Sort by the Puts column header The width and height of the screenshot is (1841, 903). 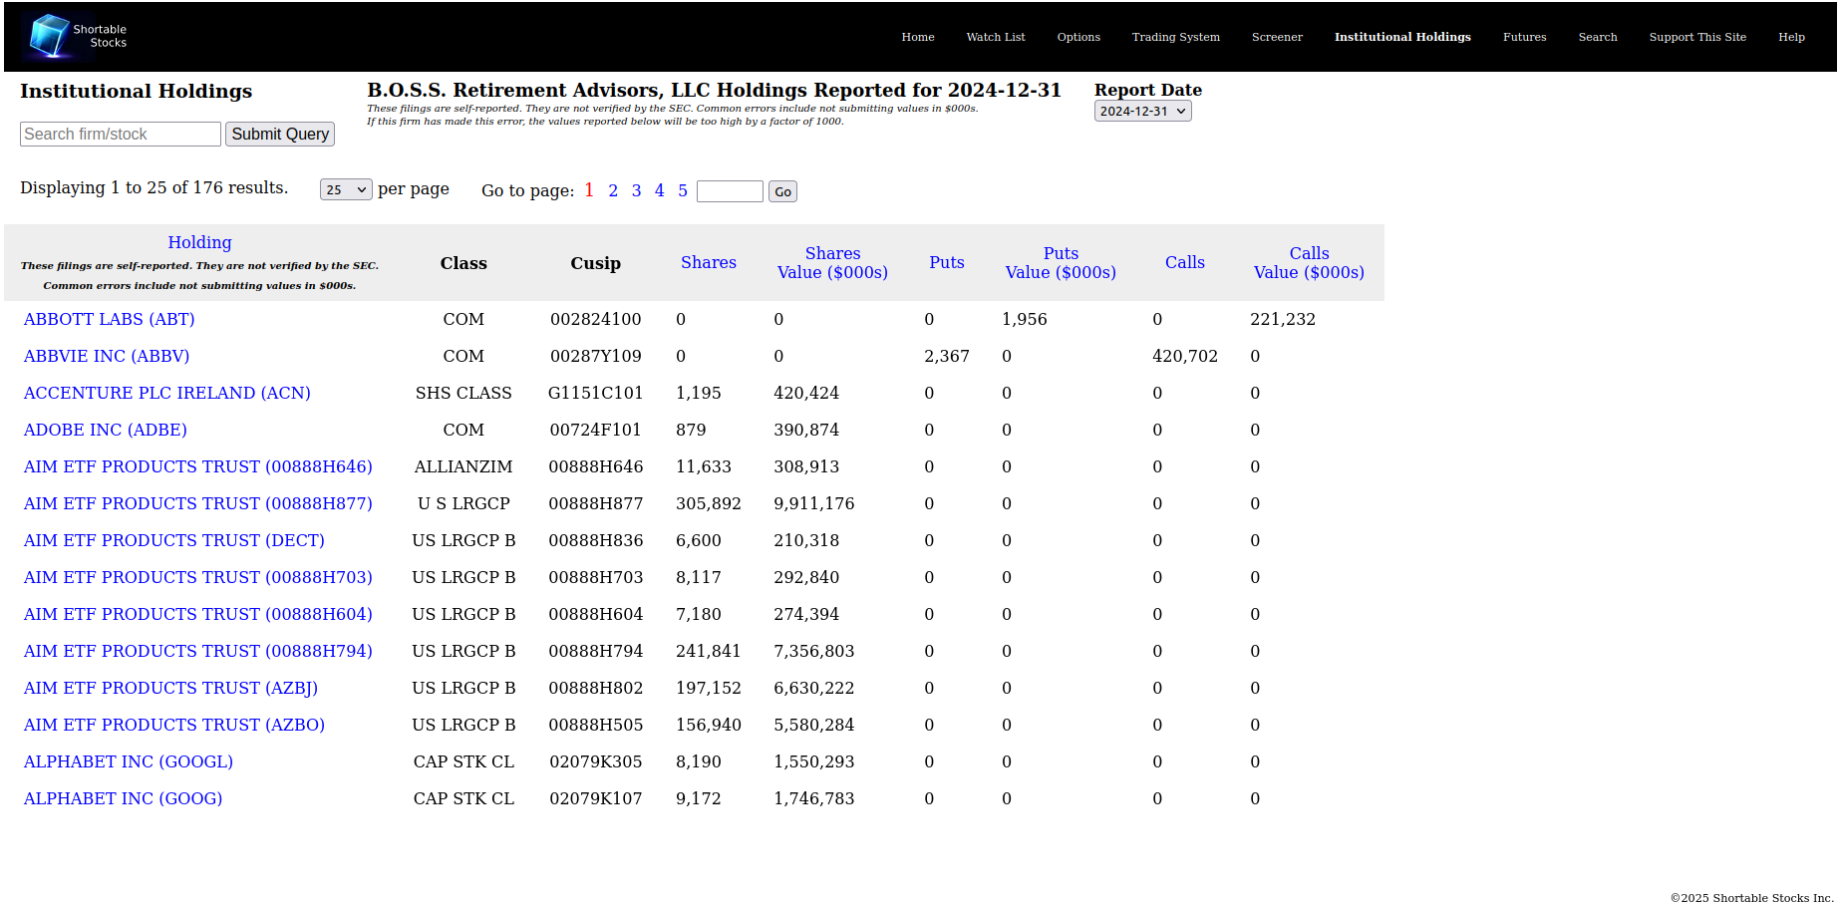(x=947, y=262)
